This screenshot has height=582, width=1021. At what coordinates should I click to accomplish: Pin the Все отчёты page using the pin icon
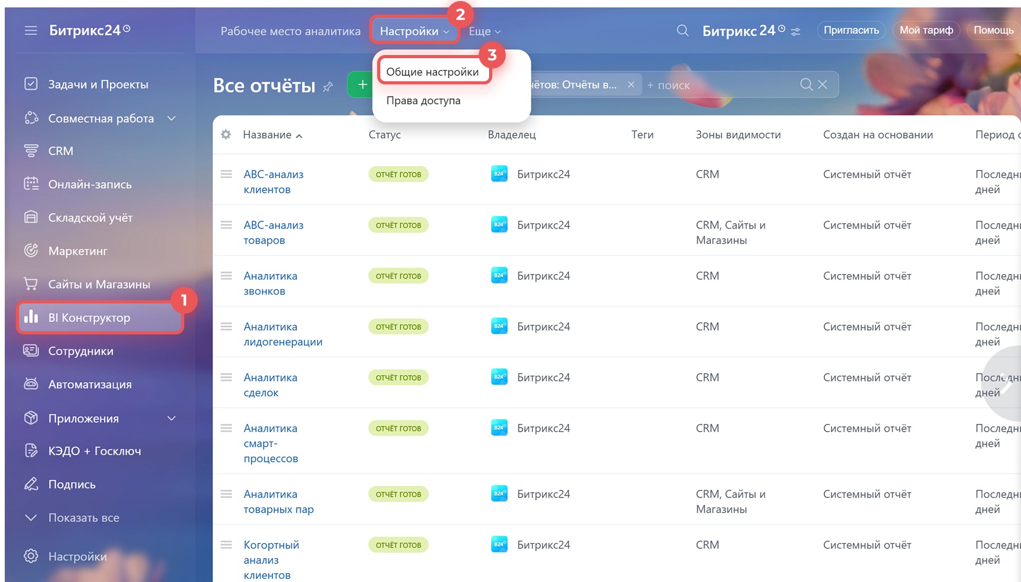point(328,86)
